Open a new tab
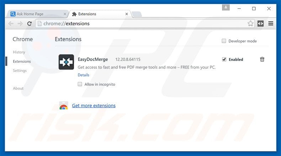 137,14
